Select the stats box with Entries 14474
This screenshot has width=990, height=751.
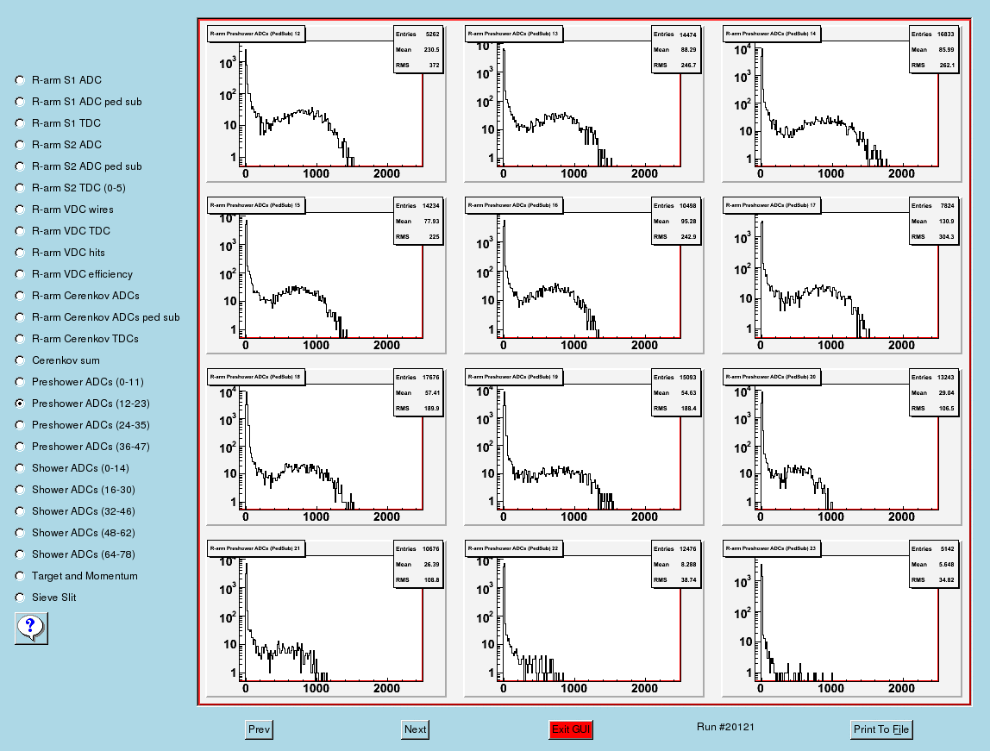click(675, 49)
